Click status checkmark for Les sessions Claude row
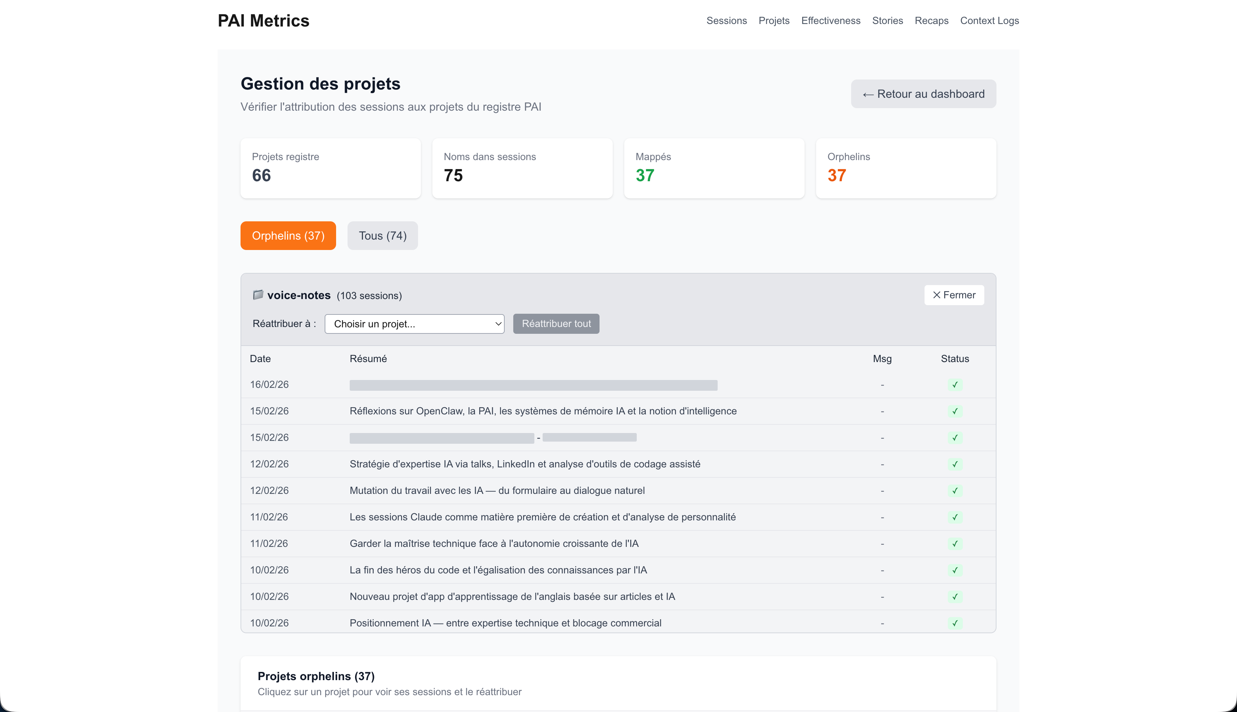Image resolution: width=1237 pixels, height=712 pixels. point(955,517)
